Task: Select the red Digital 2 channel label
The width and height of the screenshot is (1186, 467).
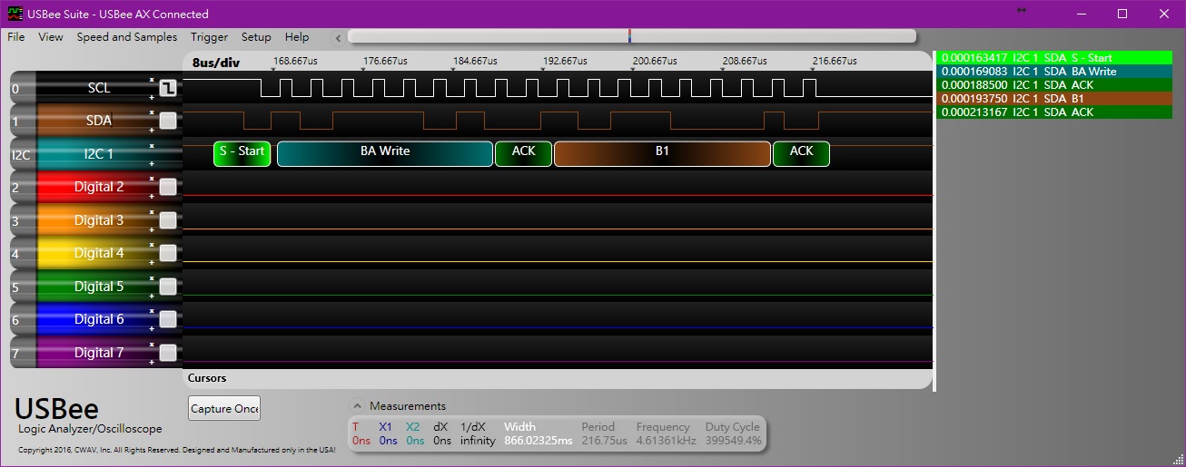Action: tap(99, 187)
